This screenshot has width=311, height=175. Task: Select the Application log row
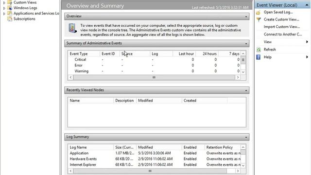pos(154,153)
